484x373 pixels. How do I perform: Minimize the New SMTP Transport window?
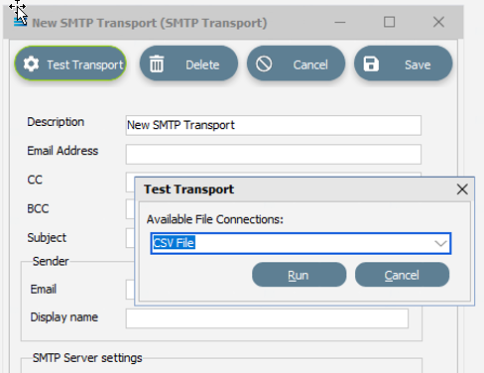point(340,23)
